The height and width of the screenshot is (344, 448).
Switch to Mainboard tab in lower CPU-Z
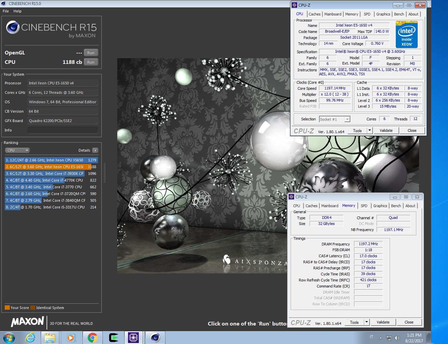point(330,206)
